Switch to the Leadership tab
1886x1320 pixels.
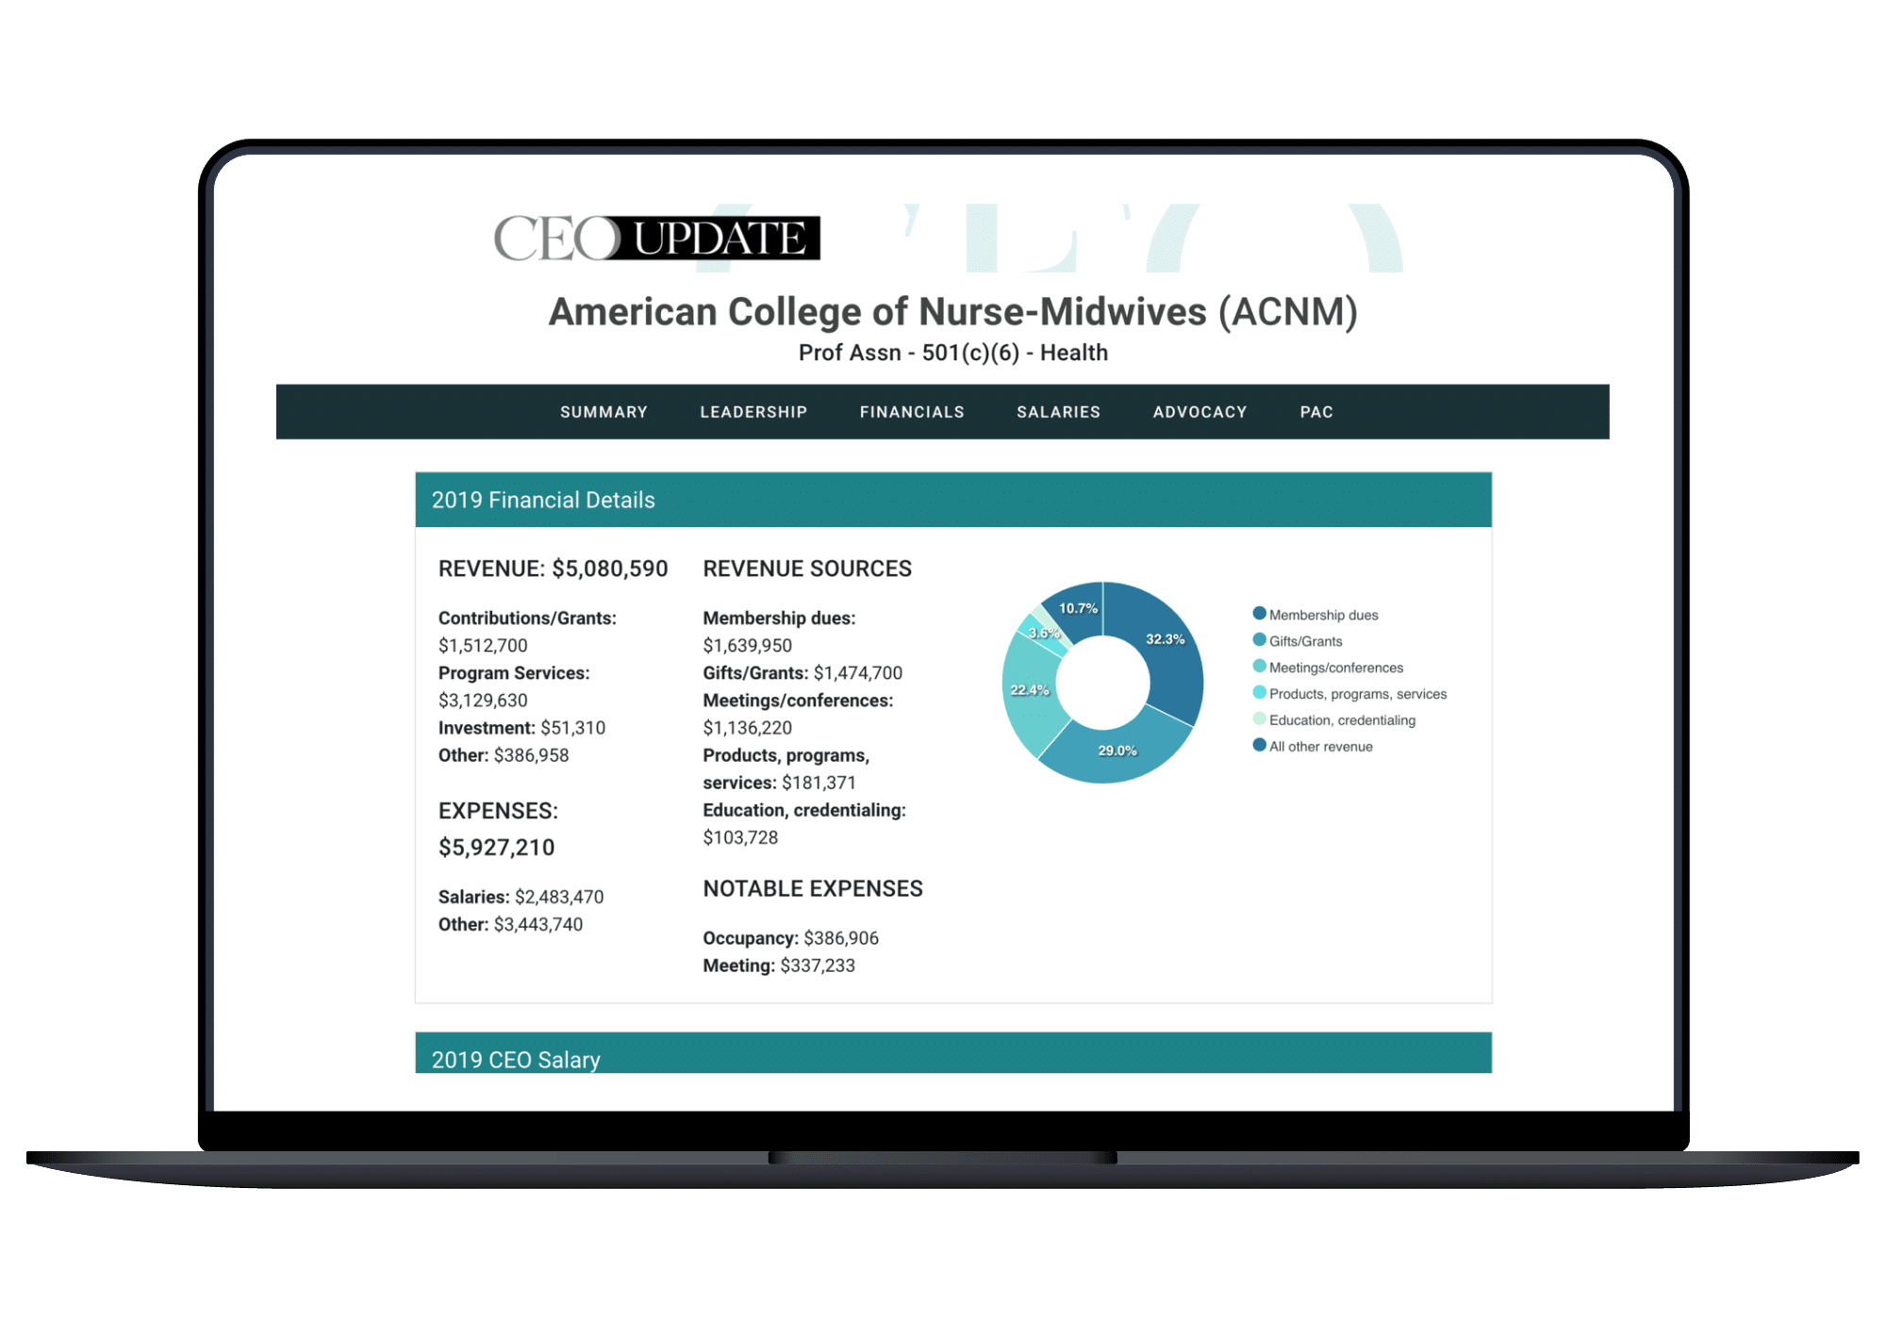[753, 412]
